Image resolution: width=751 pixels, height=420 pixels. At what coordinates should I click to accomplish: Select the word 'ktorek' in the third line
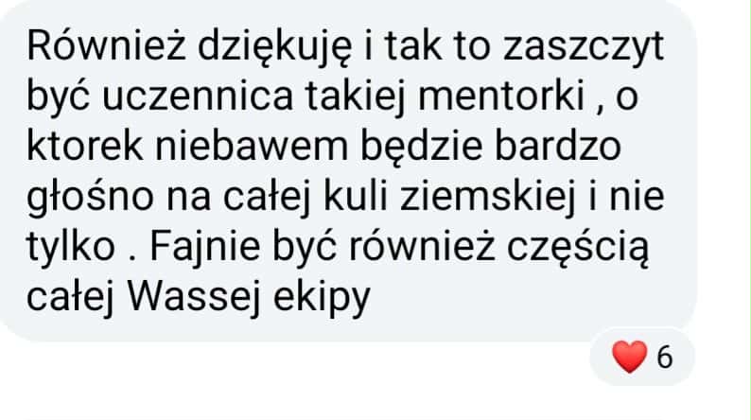(84, 146)
